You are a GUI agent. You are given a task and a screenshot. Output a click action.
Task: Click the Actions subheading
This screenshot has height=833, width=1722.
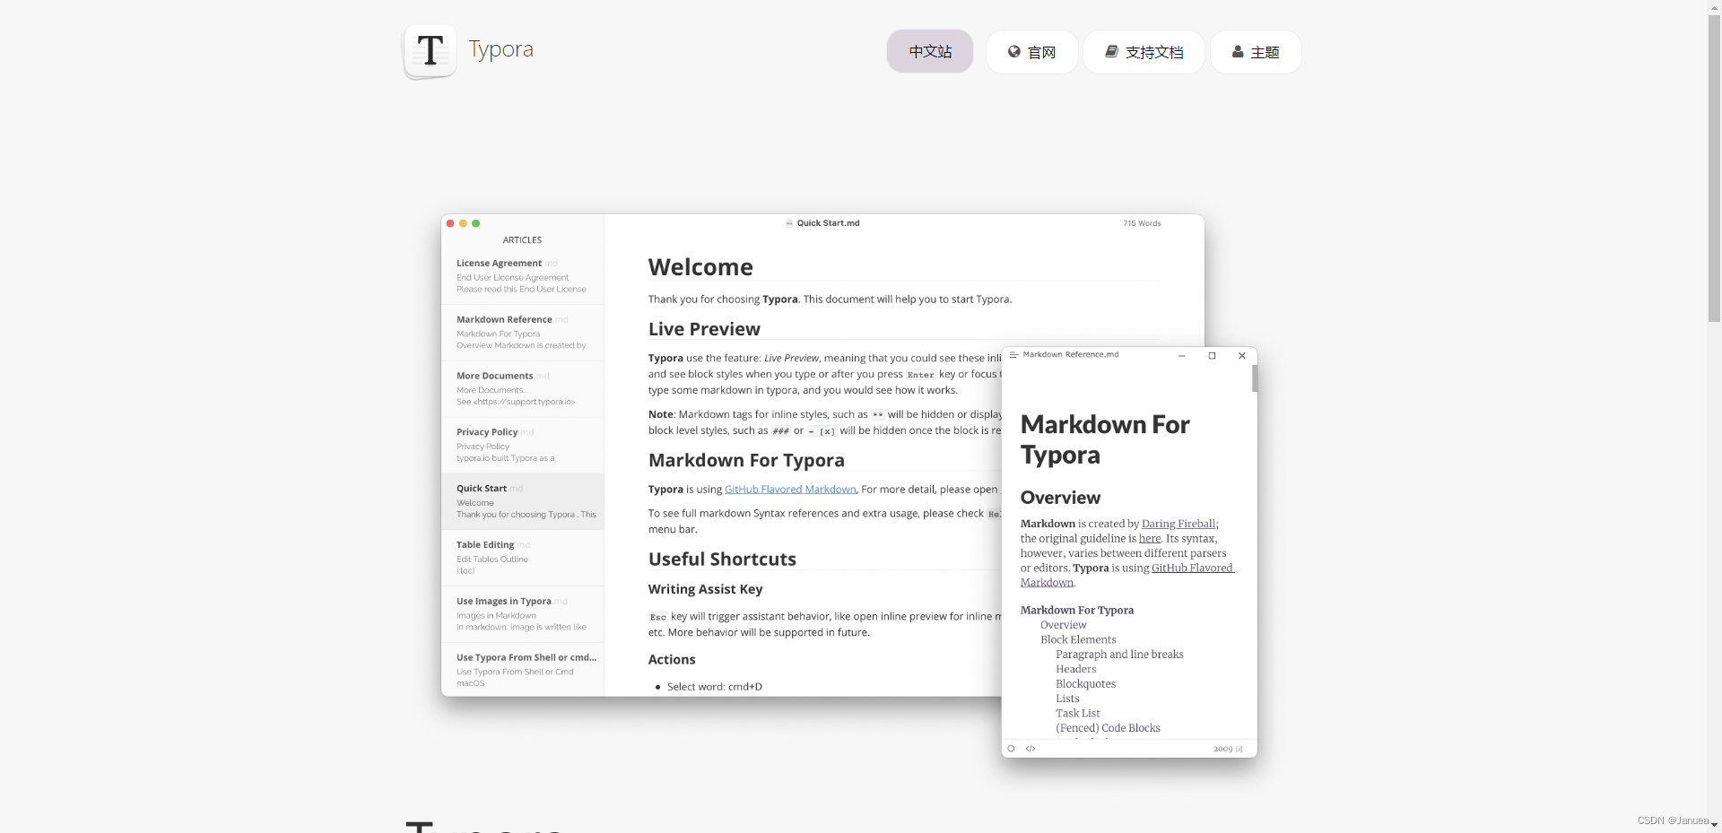(672, 659)
